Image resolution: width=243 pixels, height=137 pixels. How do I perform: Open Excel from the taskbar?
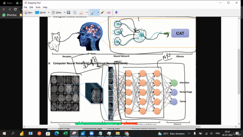point(65,134)
